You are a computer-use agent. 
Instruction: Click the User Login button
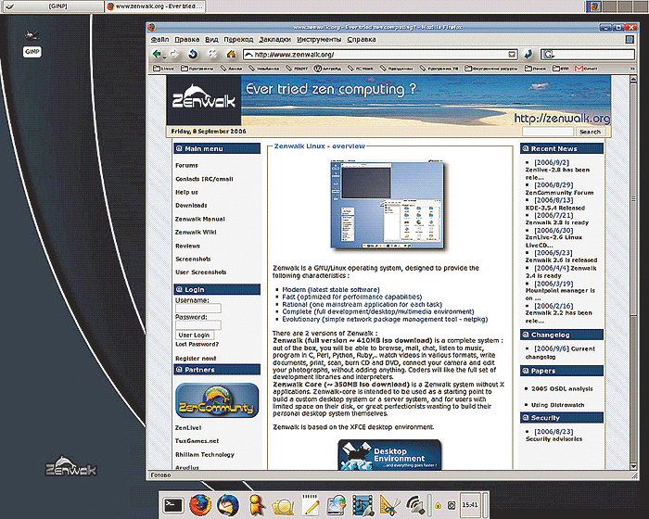click(194, 335)
